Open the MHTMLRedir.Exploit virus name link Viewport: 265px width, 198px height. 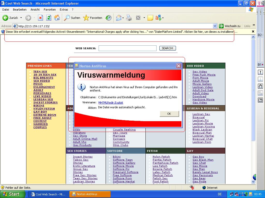click(111, 103)
